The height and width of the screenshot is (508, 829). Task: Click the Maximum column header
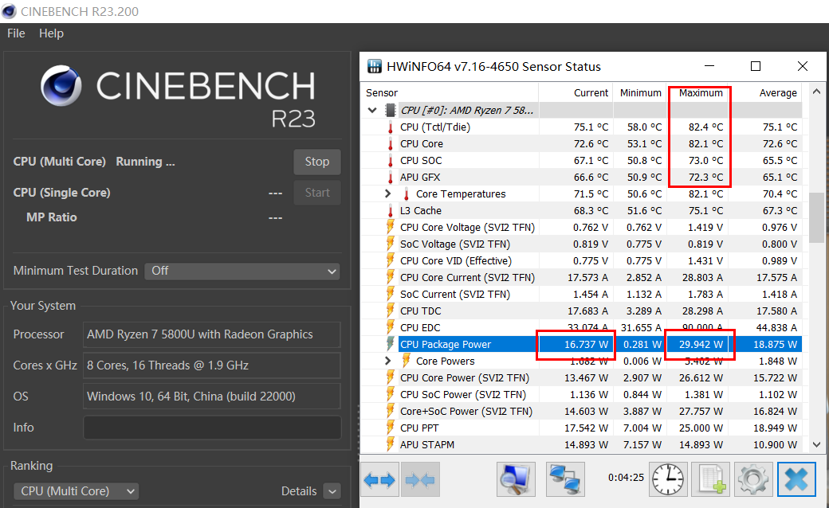(700, 93)
